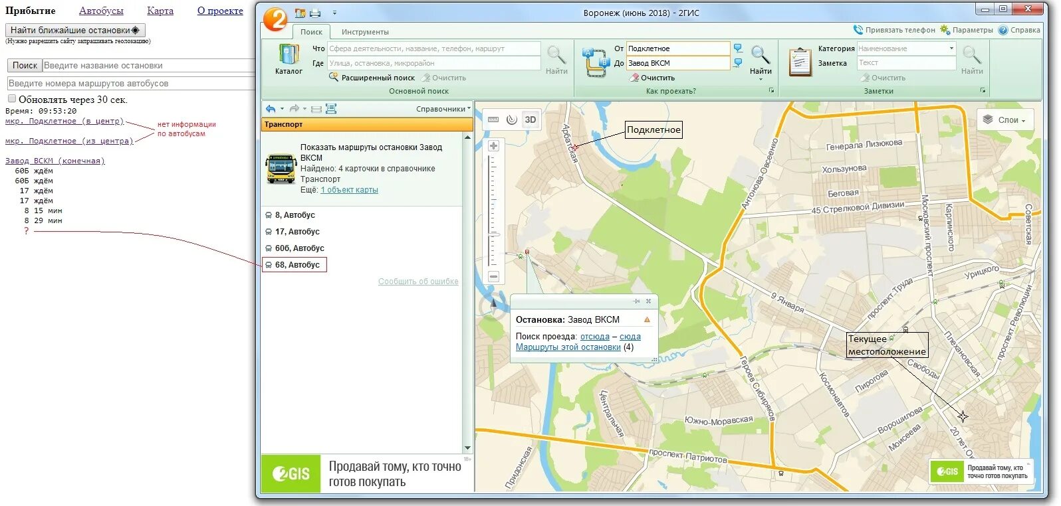
Task: Click Найти magnifier in Как проехать group
Action: pyautogui.click(x=761, y=59)
